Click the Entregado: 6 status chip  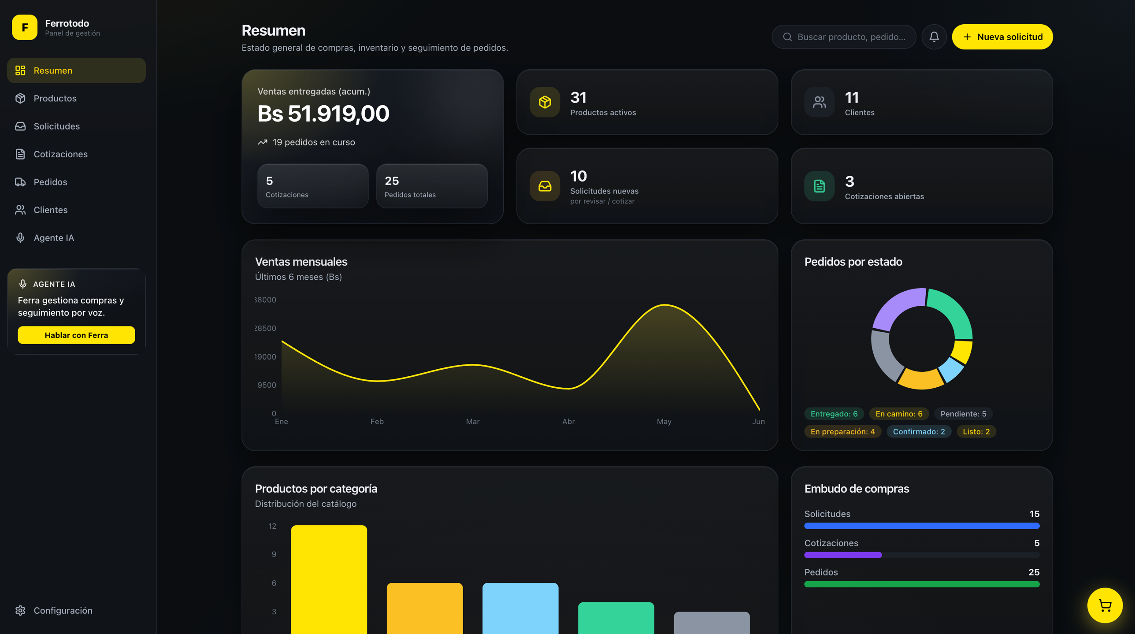tap(834, 414)
